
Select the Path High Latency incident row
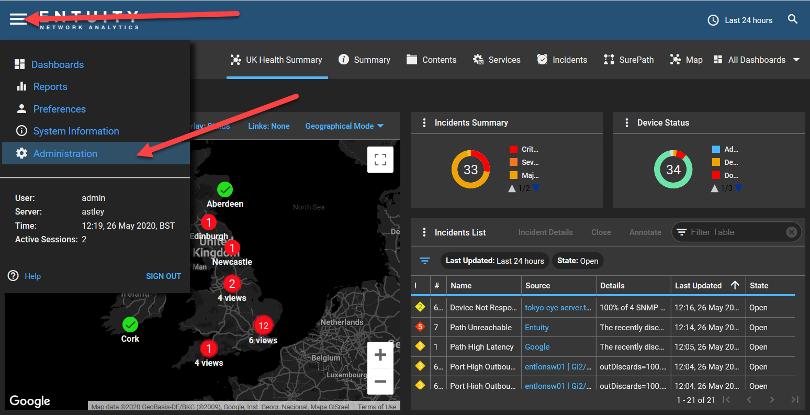click(x=603, y=347)
